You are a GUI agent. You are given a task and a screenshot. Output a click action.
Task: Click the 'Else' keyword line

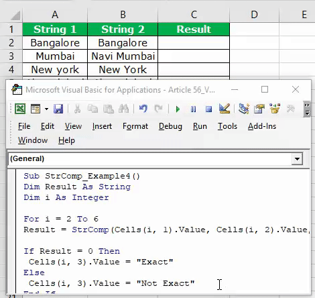click(34, 272)
